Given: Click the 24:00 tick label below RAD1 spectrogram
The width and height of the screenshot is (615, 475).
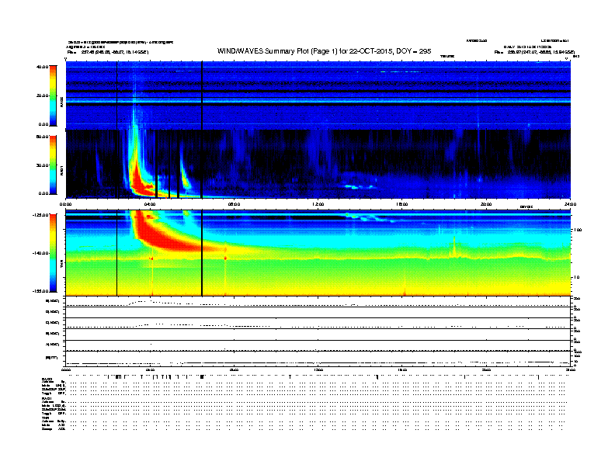Looking at the screenshot, I should [570, 204].
